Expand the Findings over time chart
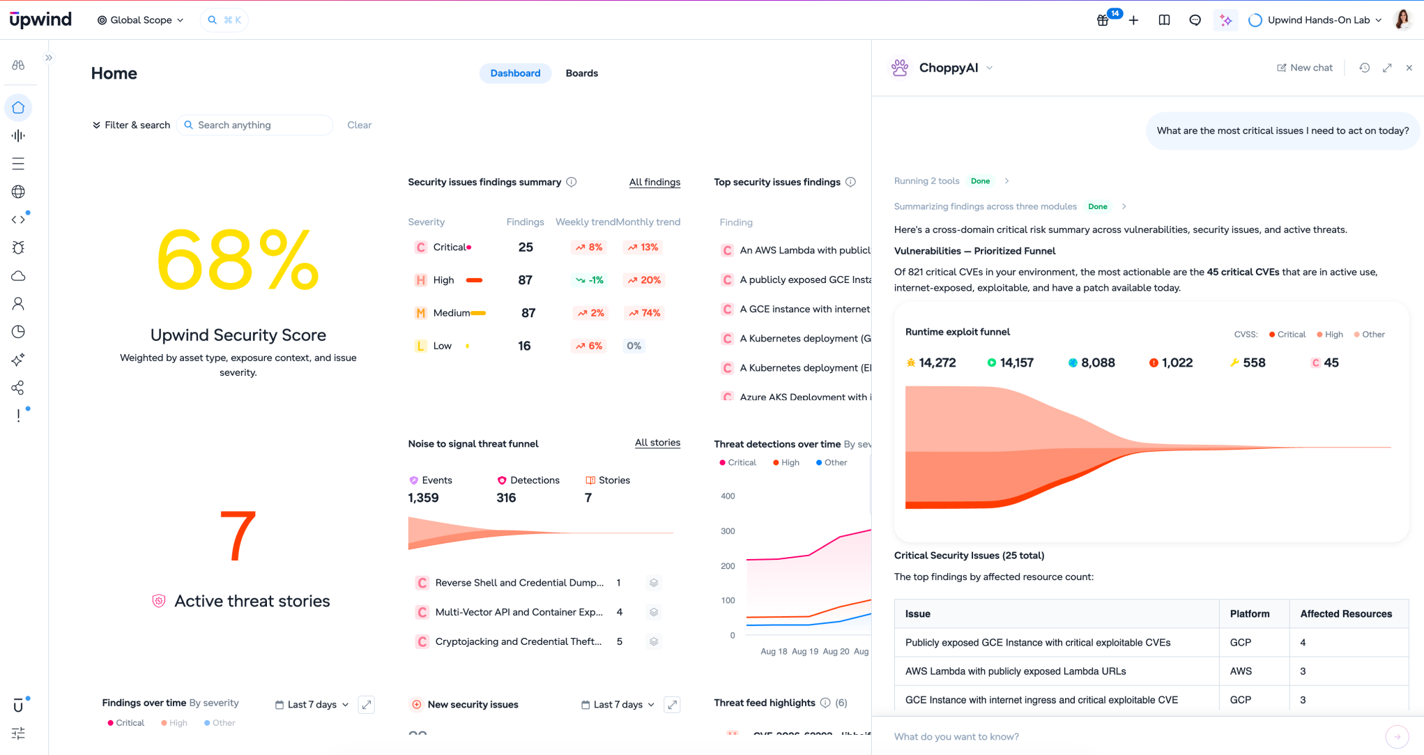Viewport: 1424px width, 755px height. point(366,705)
